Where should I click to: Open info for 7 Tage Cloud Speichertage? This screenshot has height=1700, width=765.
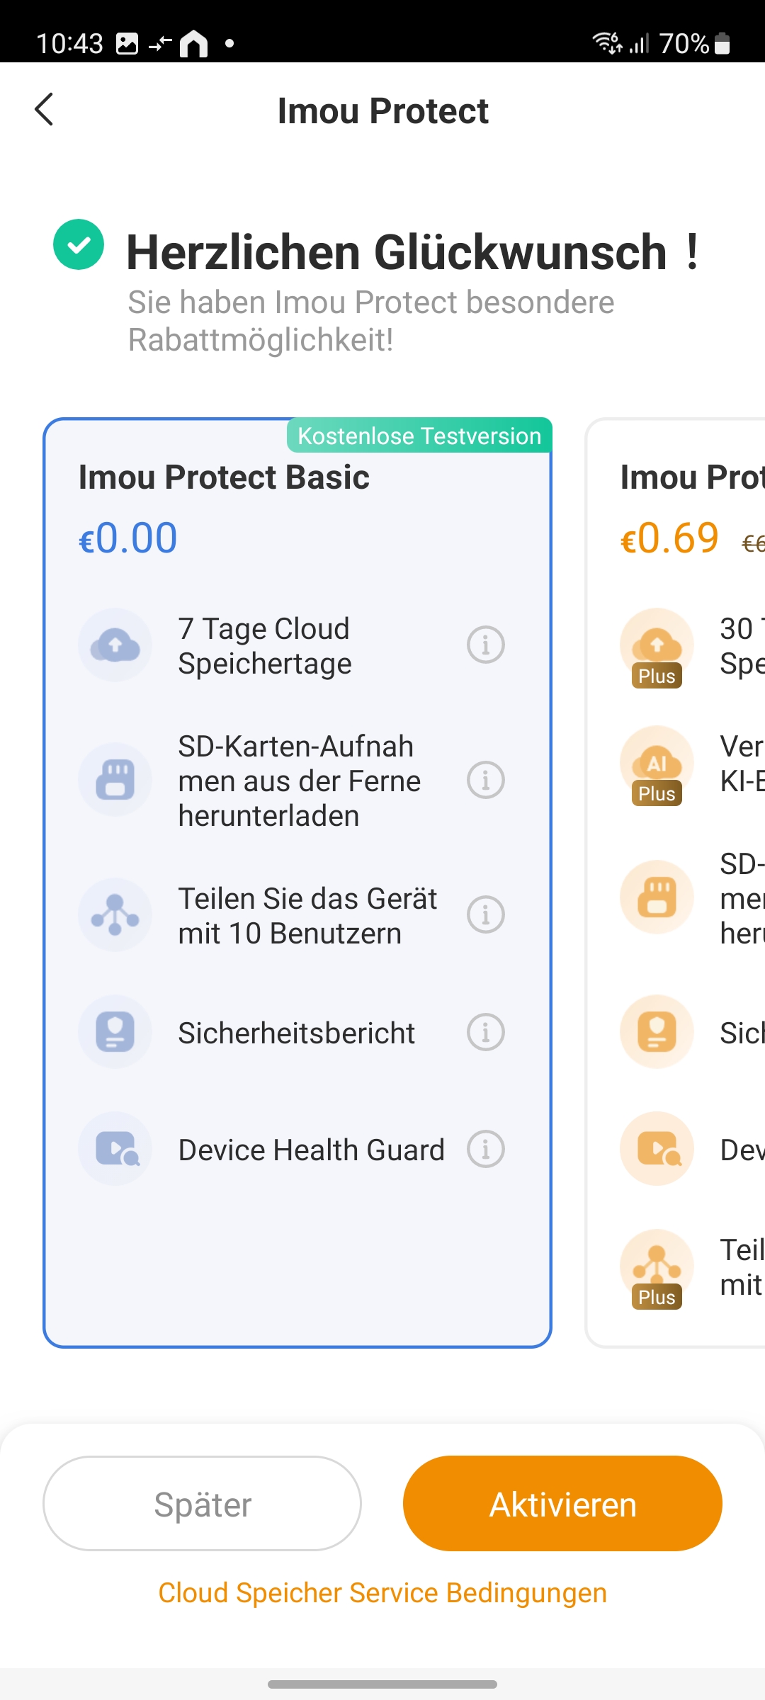point(486,645)
